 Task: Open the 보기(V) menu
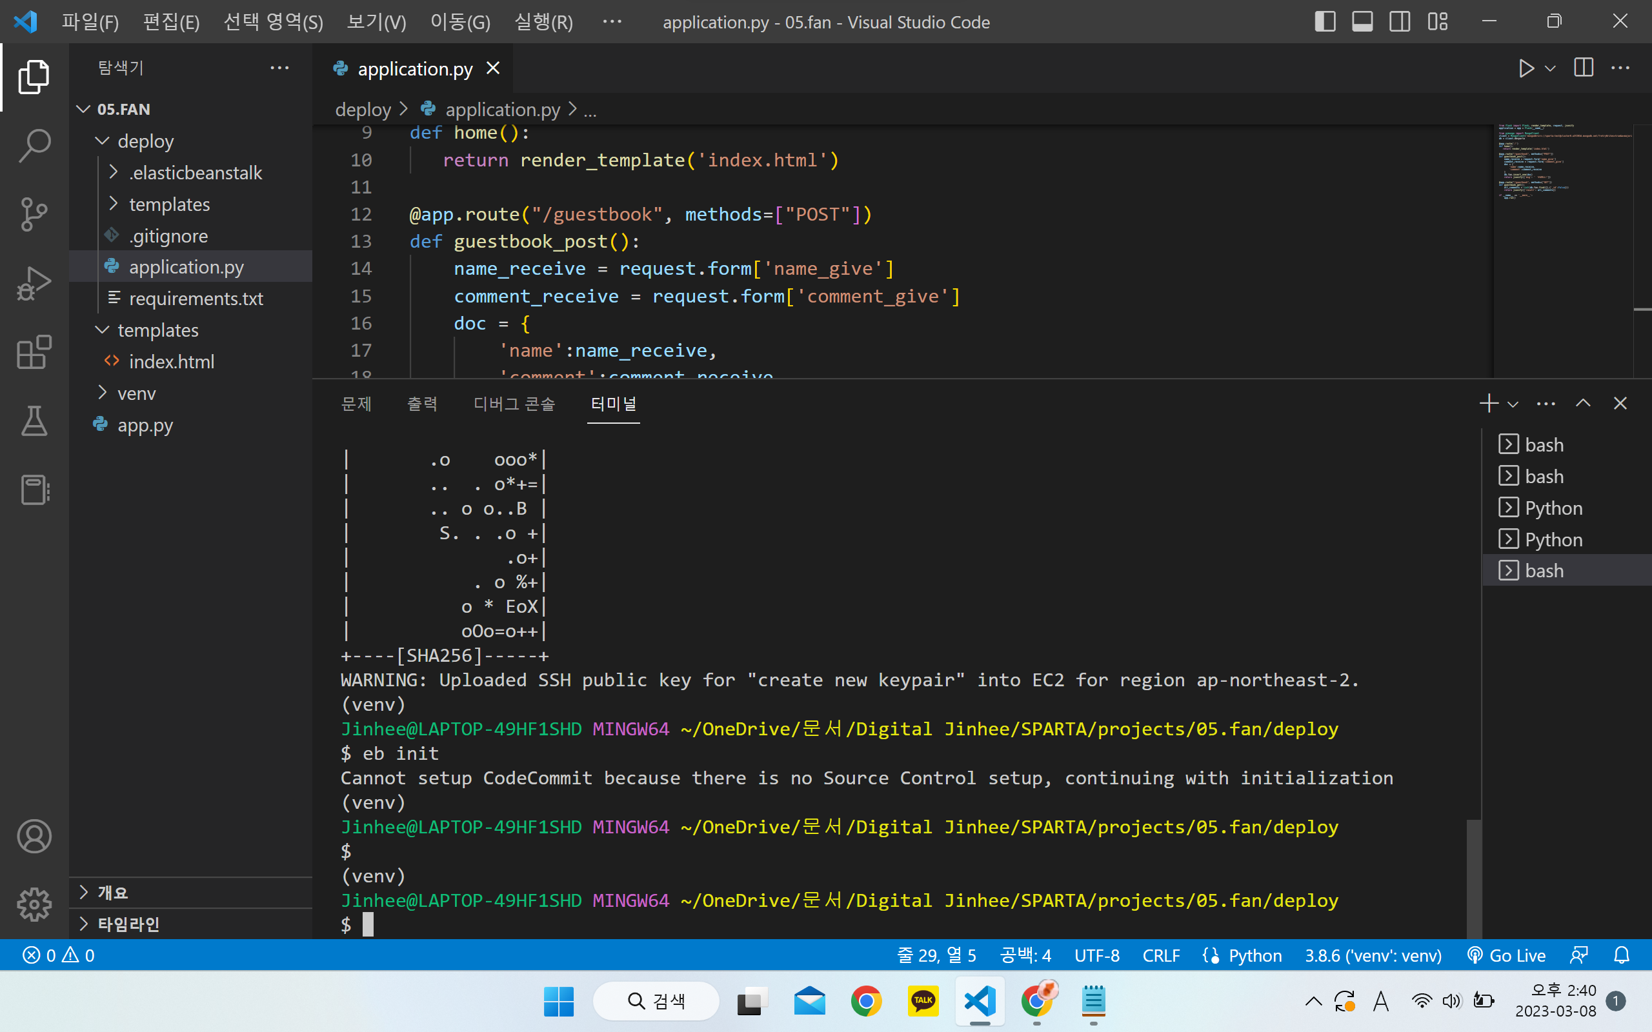[x=376, y=22]
